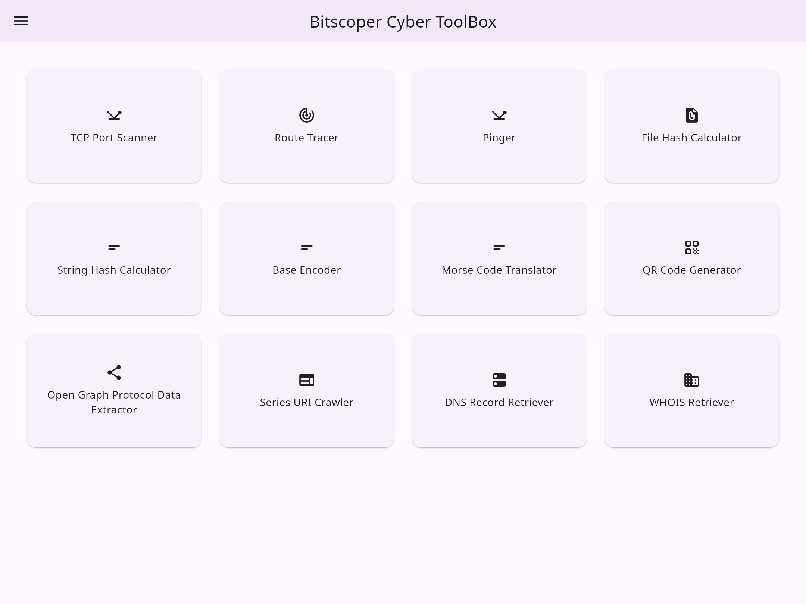The width and height of the screenshot is (806, 604).
Task: Click the Pinger card icon
Action: (x=499, y=115)
